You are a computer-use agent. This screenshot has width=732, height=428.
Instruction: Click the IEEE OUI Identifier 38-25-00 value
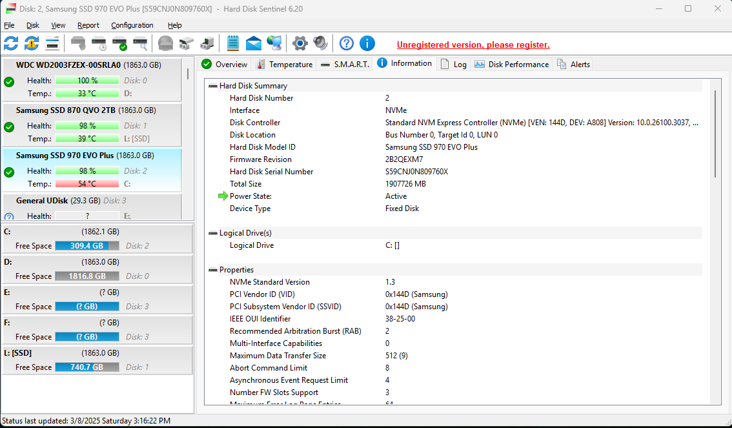point(400,319)
